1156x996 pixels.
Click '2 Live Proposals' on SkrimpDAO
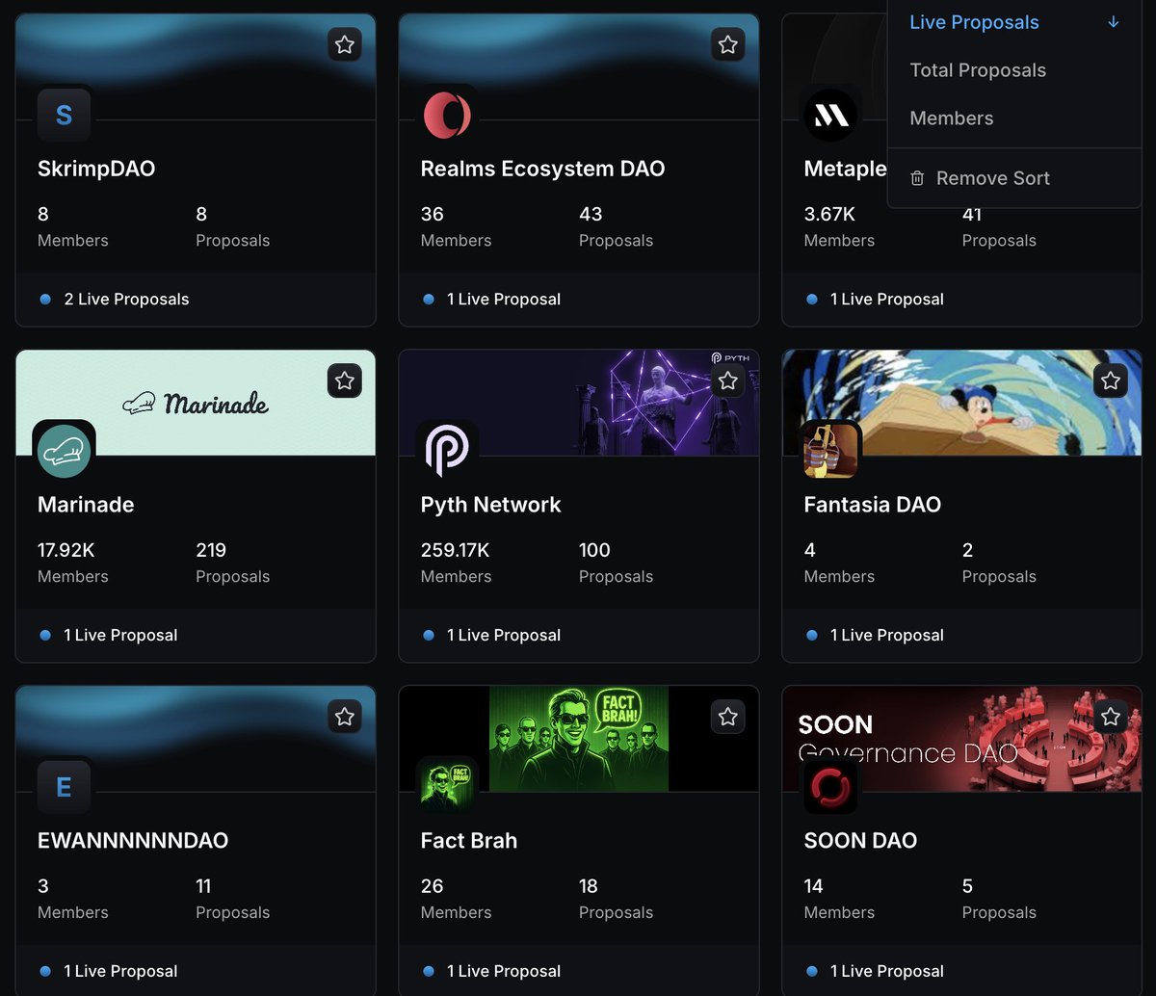126,300
